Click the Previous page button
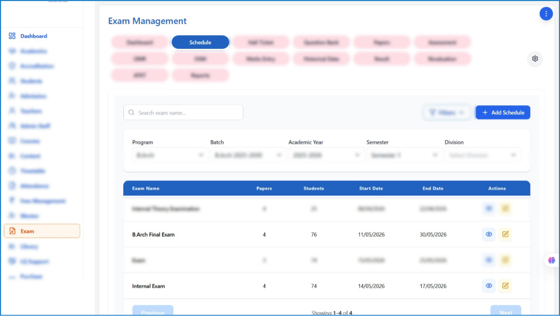 pos(153,310)
